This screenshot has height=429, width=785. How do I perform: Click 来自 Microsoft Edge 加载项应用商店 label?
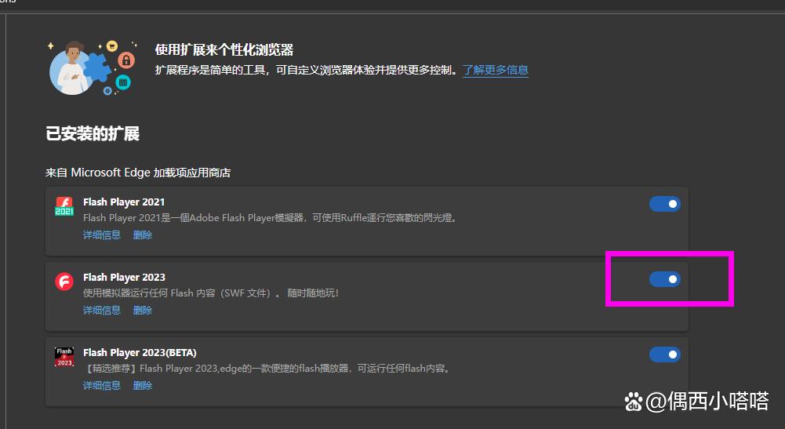(x=138, y=173)
